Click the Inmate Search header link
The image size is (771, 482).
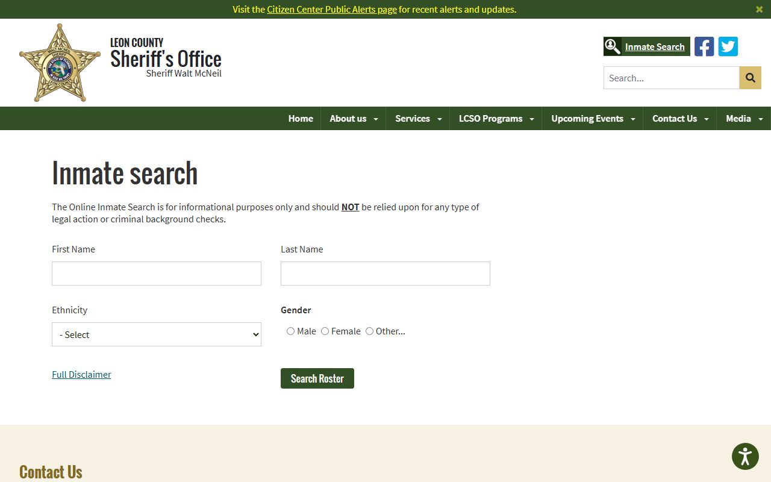click(655, 46)
